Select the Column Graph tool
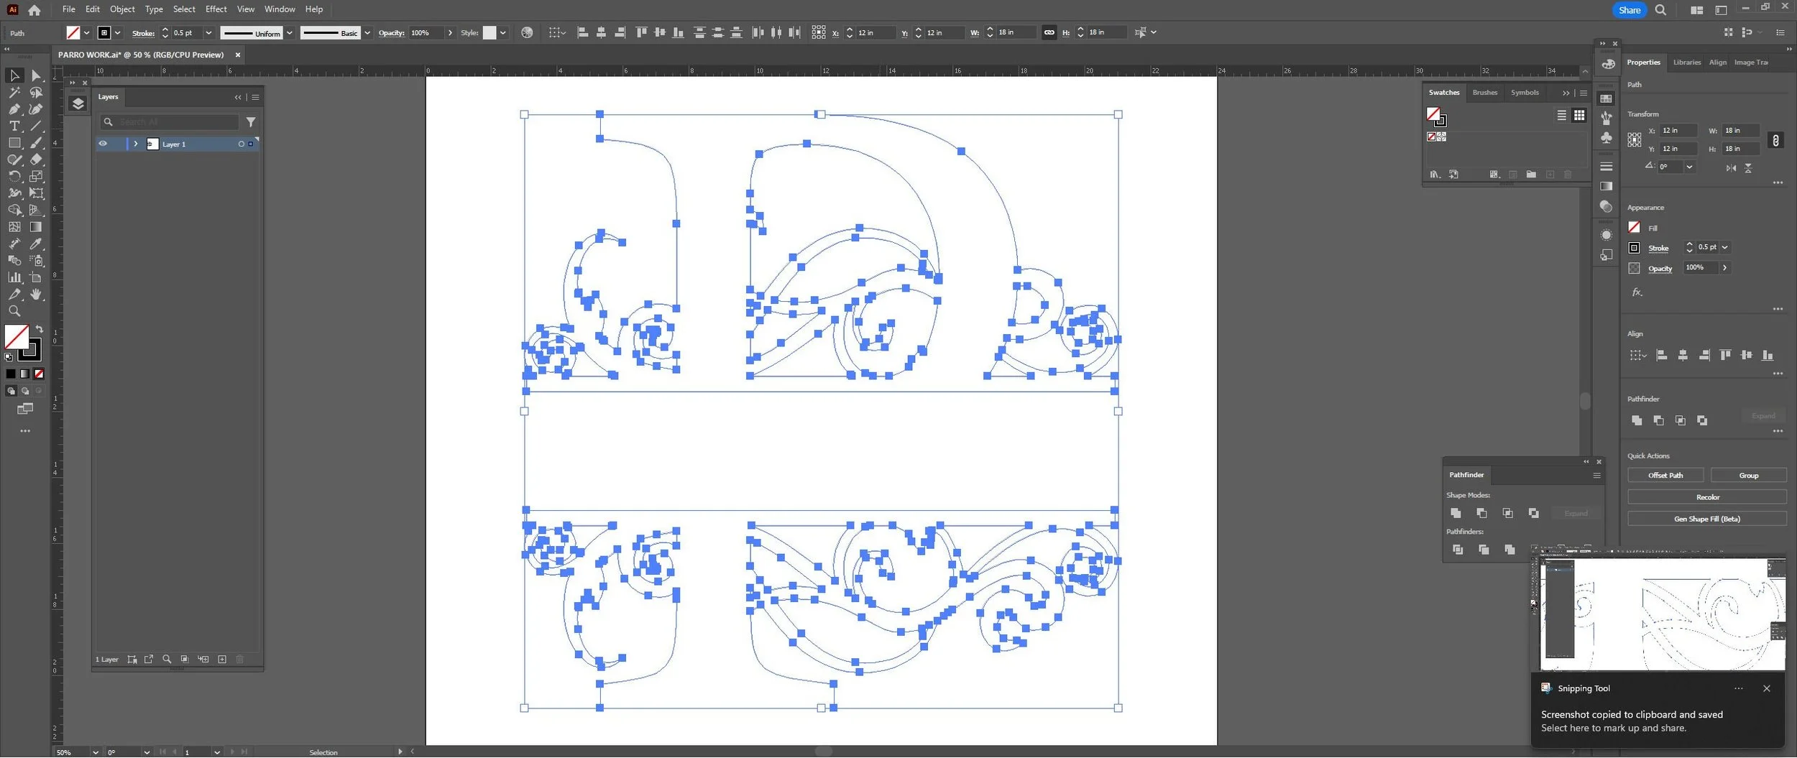This screenshot has width=1797, height=758. tap(14, 277)
